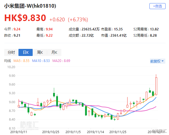Click the 格隆汇 watermark logo on chart
The height and width of the screenshot is (135, 169).
(29, 125)
